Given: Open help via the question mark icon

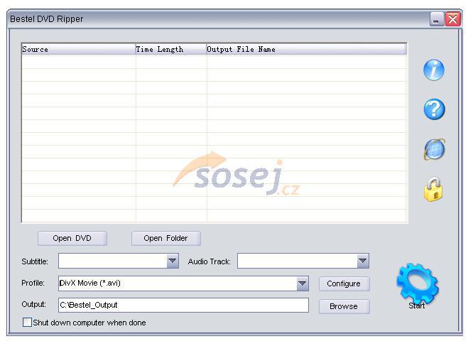Looking at the screenshot, I should 434,109.
